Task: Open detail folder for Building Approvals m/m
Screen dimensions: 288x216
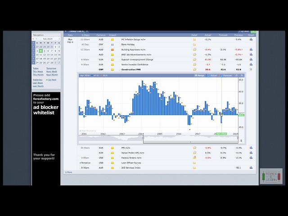Action: (x=194, y=49)
